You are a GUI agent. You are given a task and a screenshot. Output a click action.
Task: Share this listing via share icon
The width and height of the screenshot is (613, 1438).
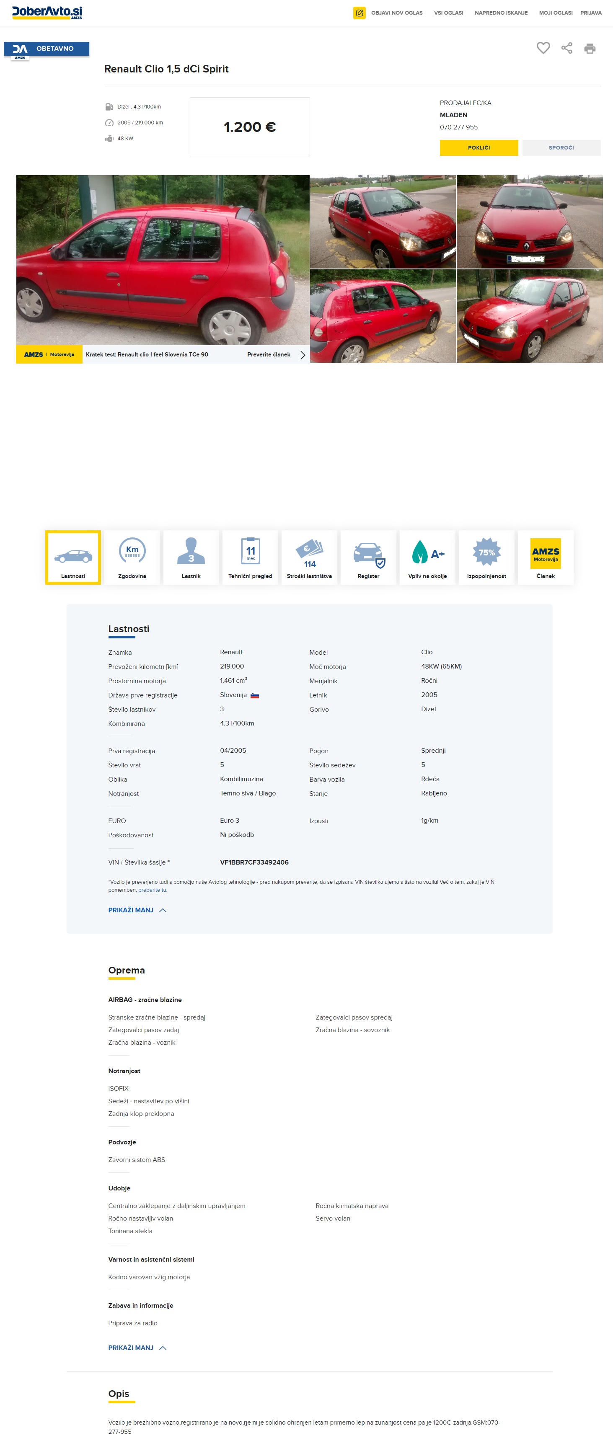click(x=566, y=48)
